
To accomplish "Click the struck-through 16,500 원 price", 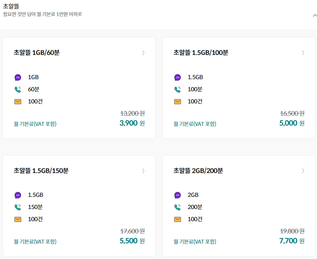I will (x=292, y=113).
